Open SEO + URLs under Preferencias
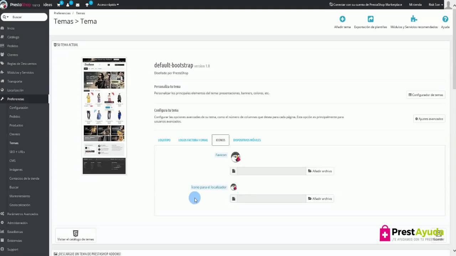The image size is (456, 256). (17, 152)
